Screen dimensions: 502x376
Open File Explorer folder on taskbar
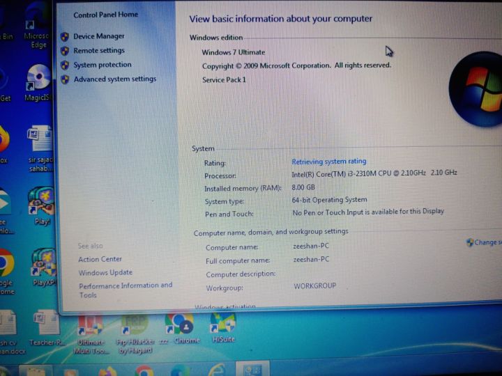(35, 371)
